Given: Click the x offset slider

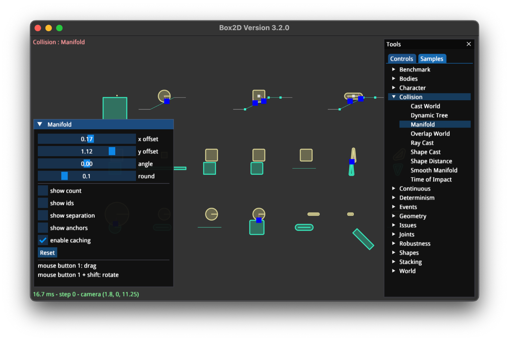Looking at the screenshot, I should (87, 139).
